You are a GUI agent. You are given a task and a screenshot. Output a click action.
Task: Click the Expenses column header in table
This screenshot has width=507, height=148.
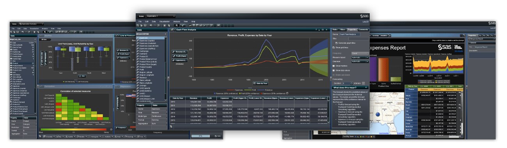click(225, 98)
